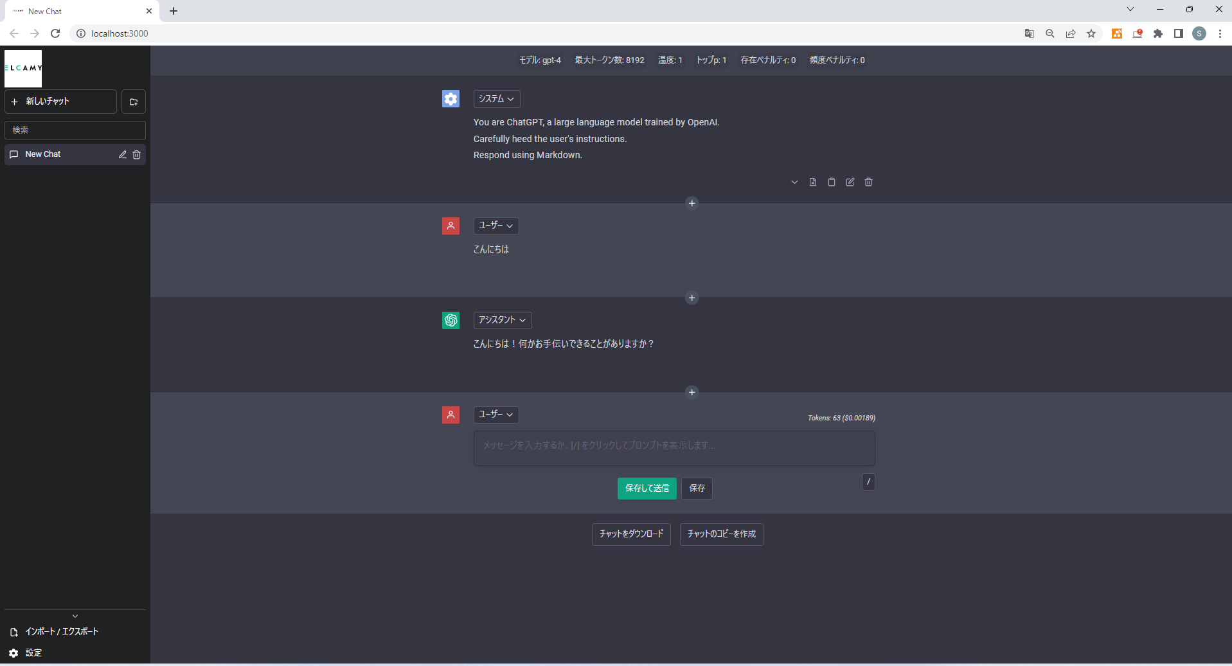Click the pencil icon to rename New Chat
This screenshot has width=1232, height=666.
[122, 154]
